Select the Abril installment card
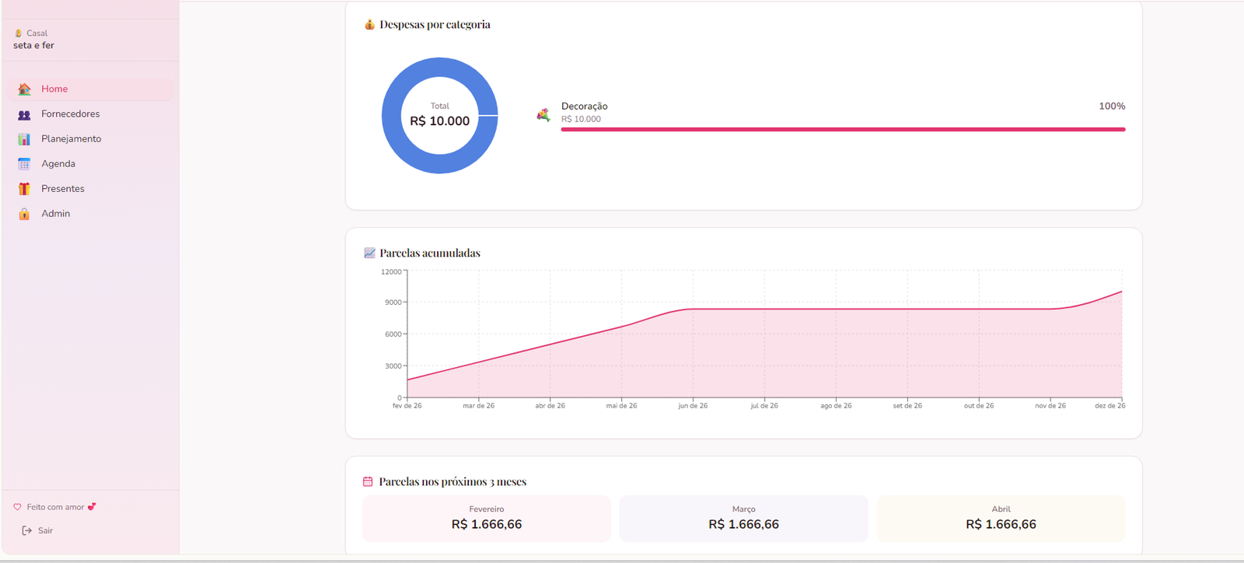The height and width of the screenshot is (563, 1244). point(1001,519)
